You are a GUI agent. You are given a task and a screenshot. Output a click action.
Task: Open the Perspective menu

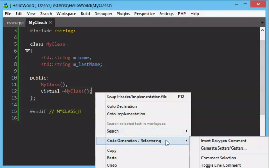(144, 13)
